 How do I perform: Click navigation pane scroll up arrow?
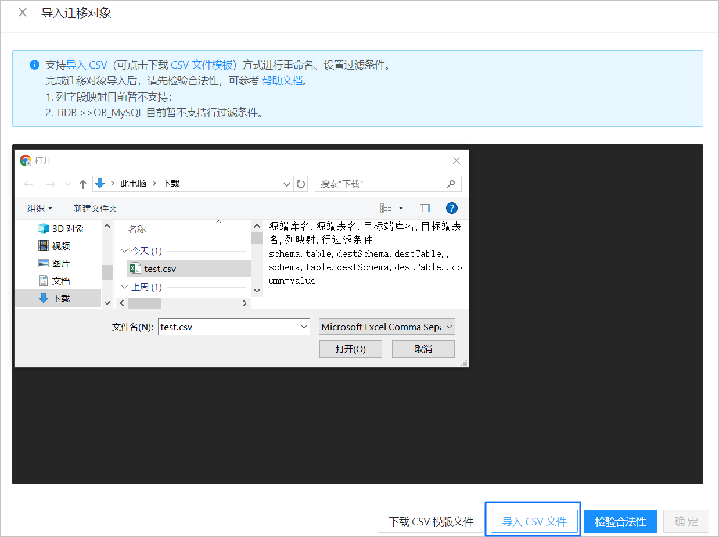[x=107, y=225]
